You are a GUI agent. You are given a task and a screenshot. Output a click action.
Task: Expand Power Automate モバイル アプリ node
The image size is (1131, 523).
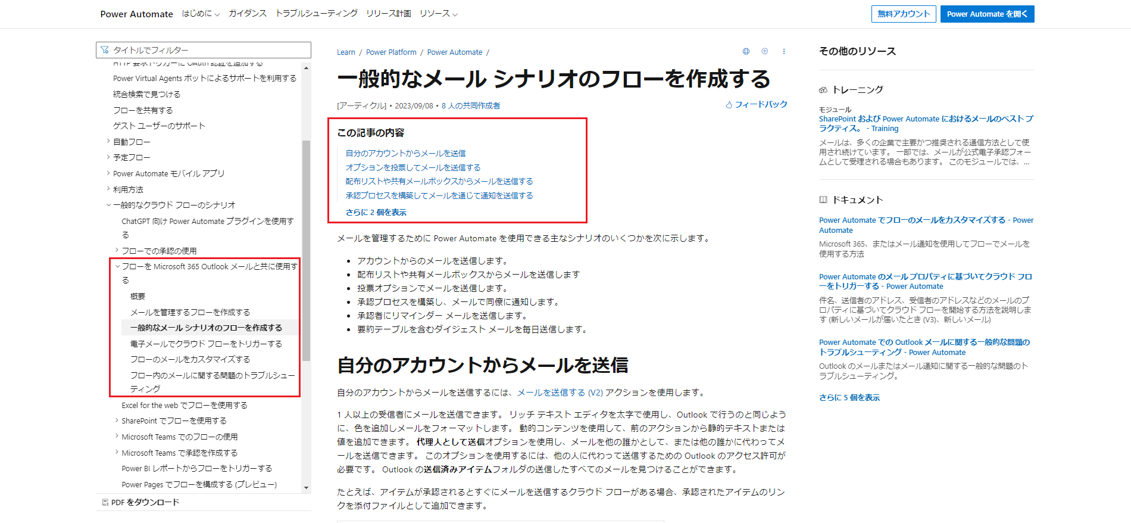click(x=108, y=173)
